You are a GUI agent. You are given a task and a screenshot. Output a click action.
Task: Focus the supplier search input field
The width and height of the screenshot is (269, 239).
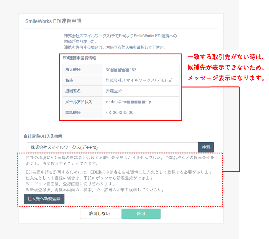click(112, 147)
